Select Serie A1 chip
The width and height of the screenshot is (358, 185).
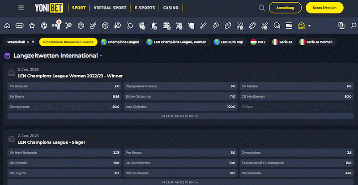point(283,42)
